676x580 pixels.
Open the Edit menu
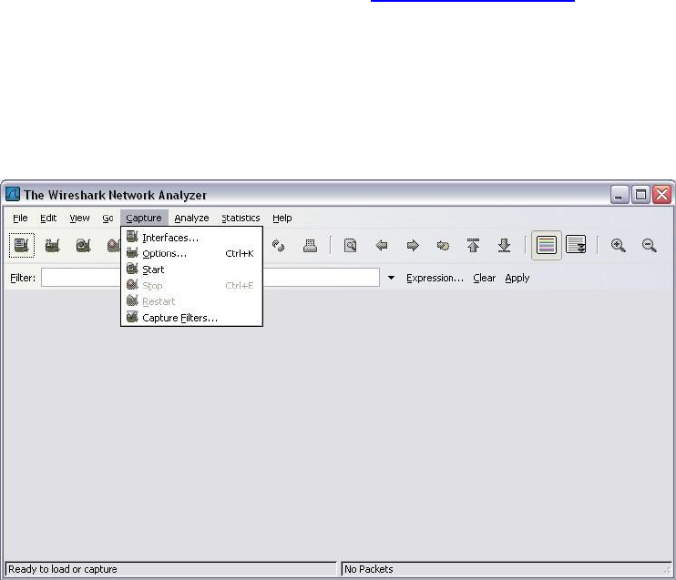coord(48,218)
